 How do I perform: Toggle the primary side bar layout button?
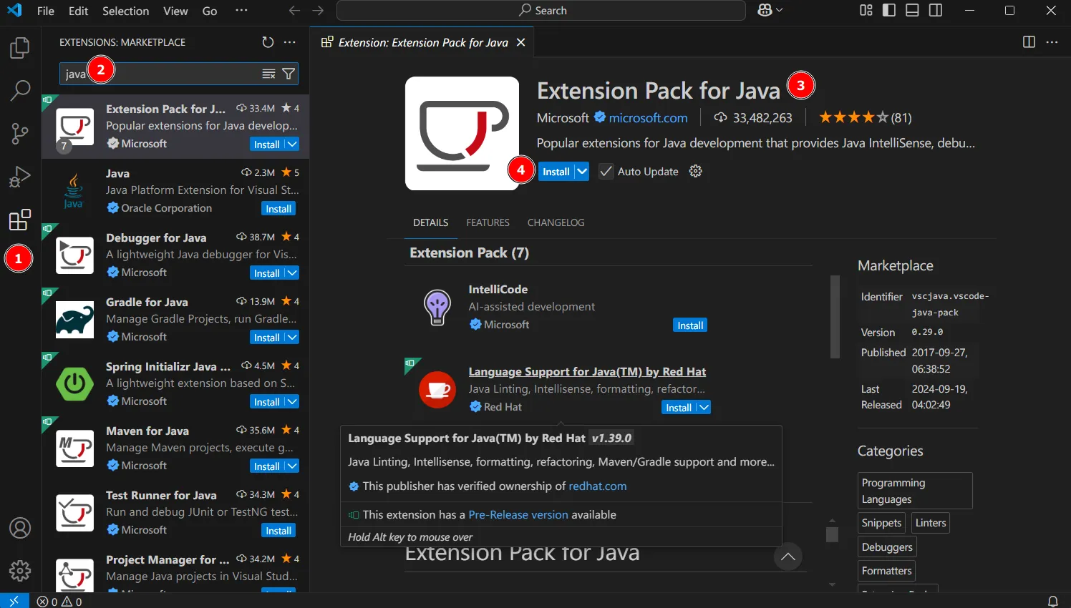pos(889,11)
